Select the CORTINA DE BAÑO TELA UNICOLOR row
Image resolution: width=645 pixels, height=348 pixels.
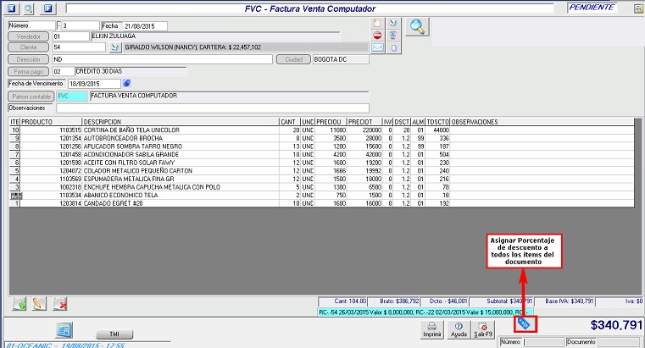tap(127, 130)
